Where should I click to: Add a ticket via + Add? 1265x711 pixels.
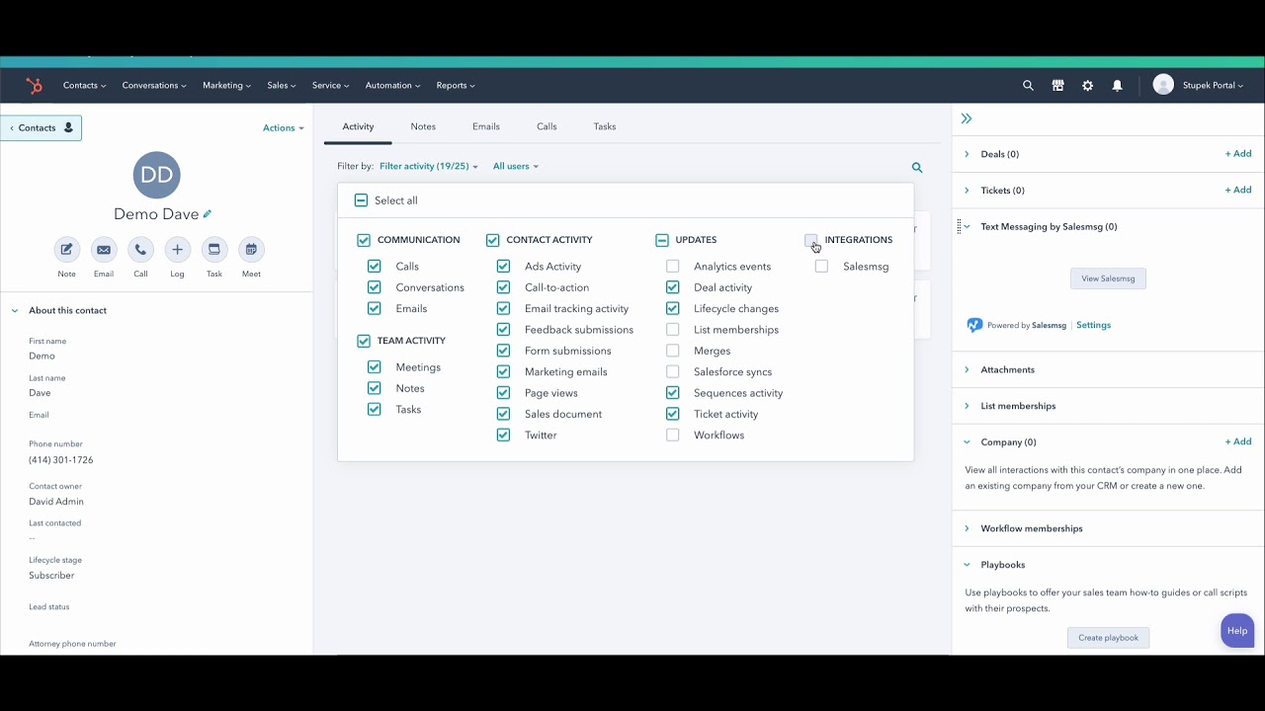click(1238, 190)
